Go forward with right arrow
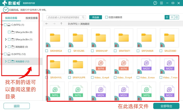Viewport: 183px width, 112px height. click(54, 24)
